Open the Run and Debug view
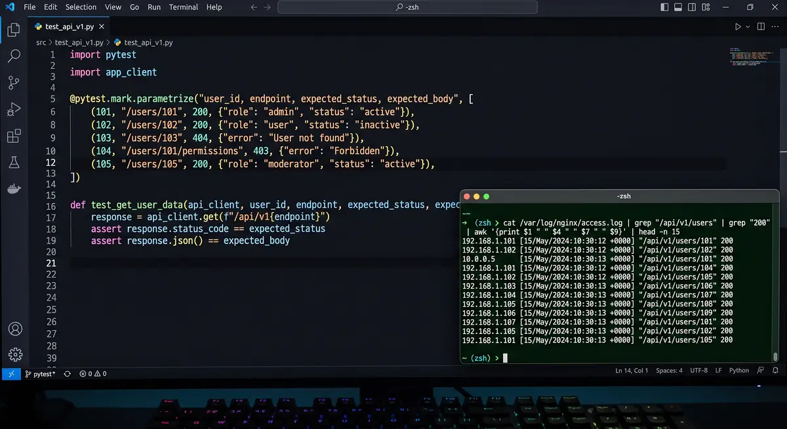The height and width of the screenshot is (429, 787). coord(14,109)
